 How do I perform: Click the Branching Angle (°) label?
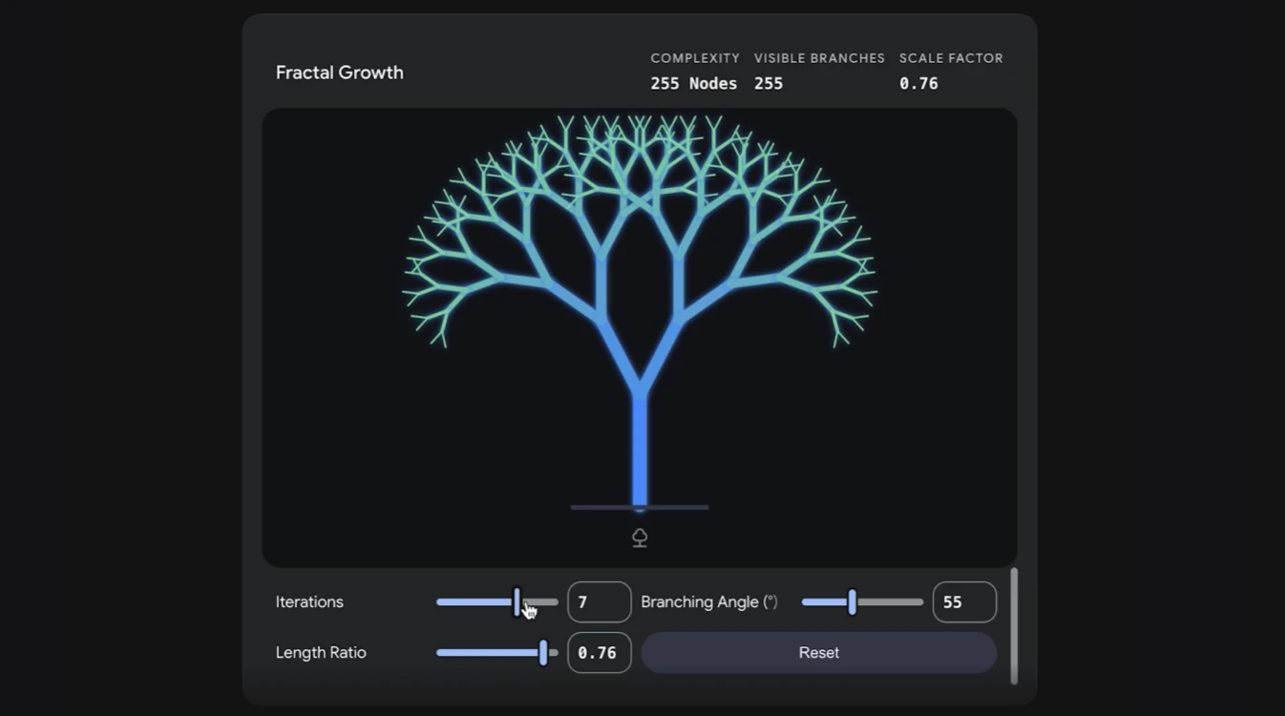(x=710, y=601)
